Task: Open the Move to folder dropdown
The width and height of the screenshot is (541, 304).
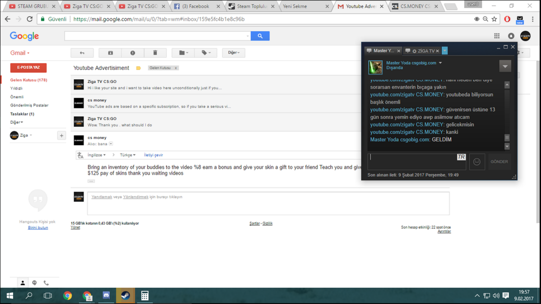Action: pos(183,53)
